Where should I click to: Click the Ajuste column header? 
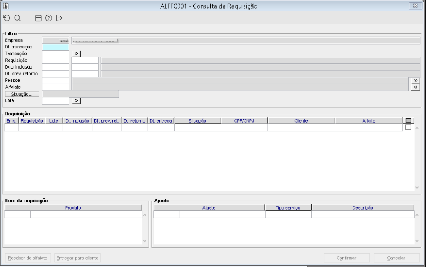point(209,208)
